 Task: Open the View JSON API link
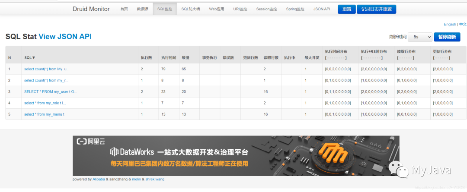(x=65, y=37)
